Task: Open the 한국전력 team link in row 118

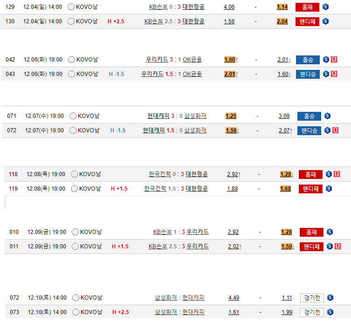Action: 159,174
